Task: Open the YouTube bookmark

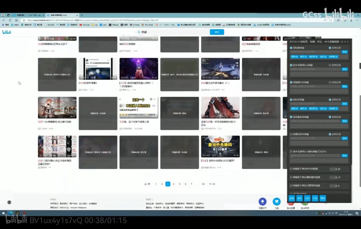Action: coord(85,25)
